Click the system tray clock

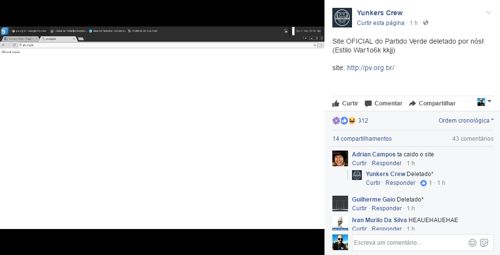308,31
